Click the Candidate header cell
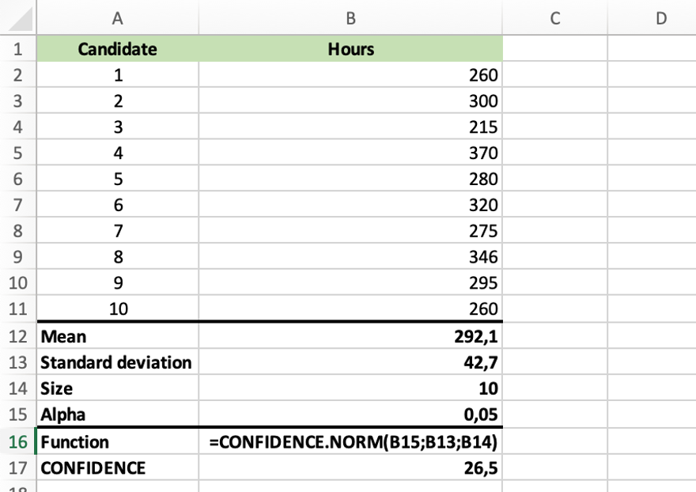Screen dimensions: 696x492 click(117, 49)
